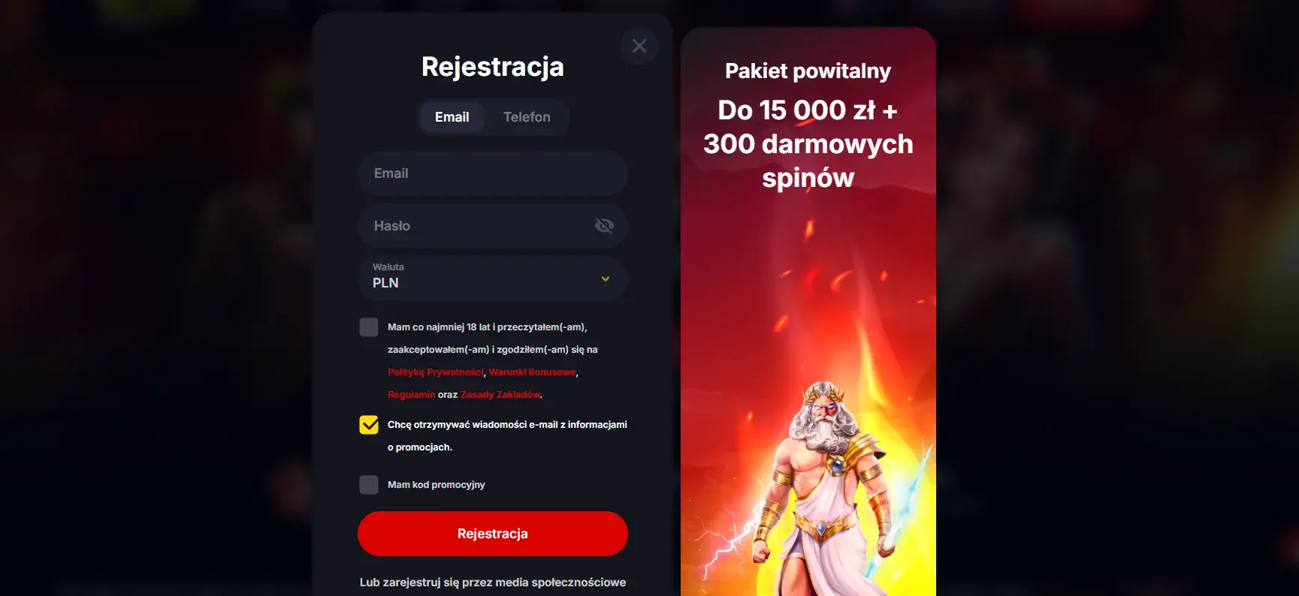Viewport: 1299px width, 596px height.
Task: Open the Politykę Prywatności link
Action: click(436, 372)
